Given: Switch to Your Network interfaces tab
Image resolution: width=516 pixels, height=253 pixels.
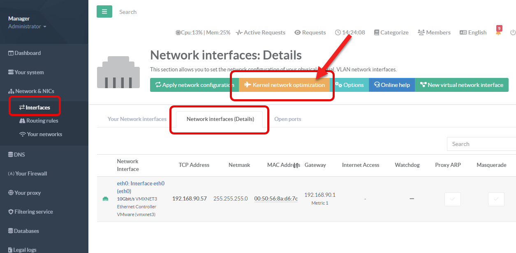Looking at the screenshot, I should (137, 119).
